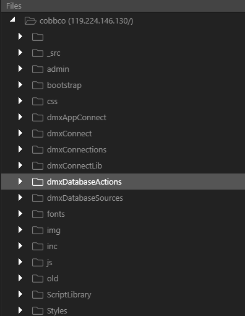Select the inc folder name
Screen dimensions: 245x316
point(52,247)
